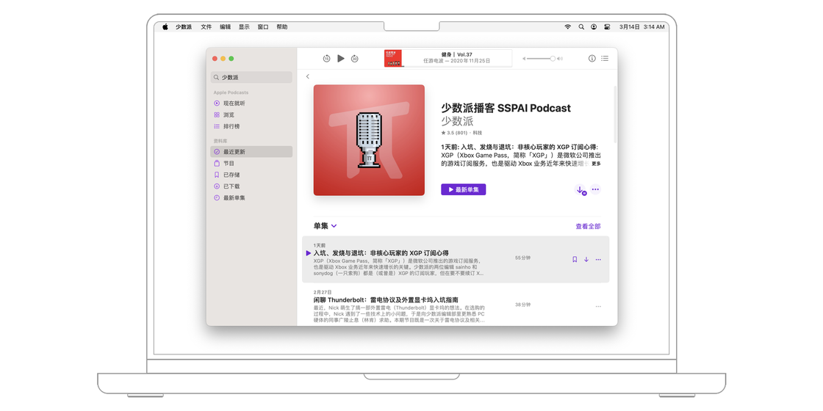This screenshot has width=823, height=411.
Task: Skip forward 30 seconds in playback
Action: (355, 59)
